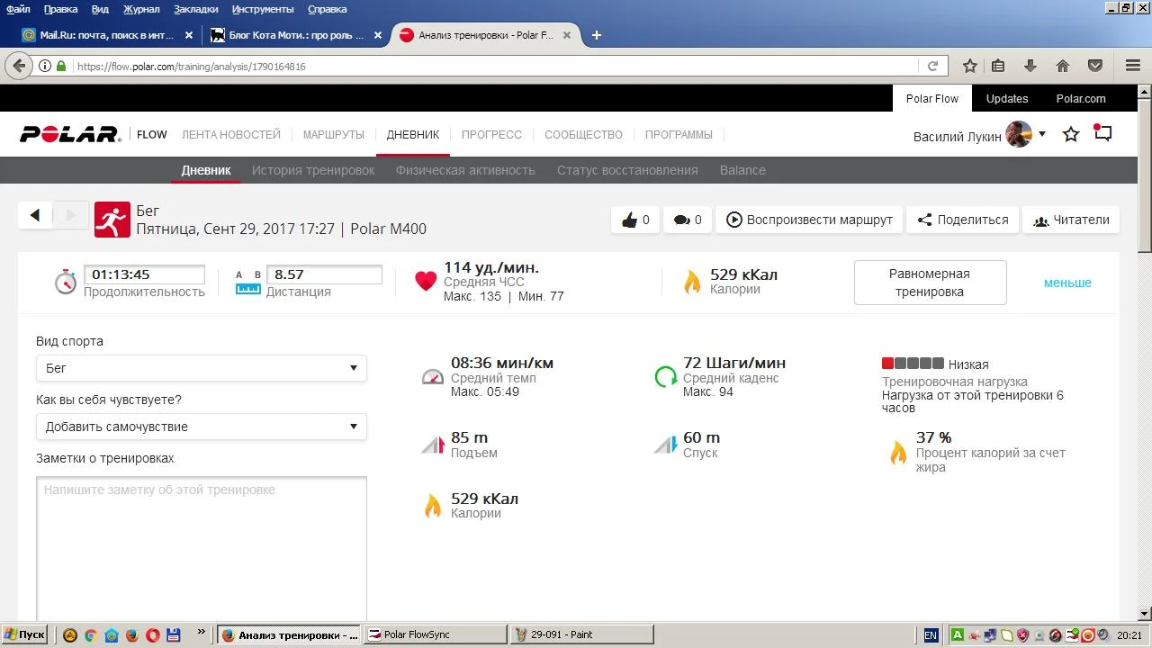Open favorites star icon near profile
This screenshot has width=1152, height=648.
1071,134
